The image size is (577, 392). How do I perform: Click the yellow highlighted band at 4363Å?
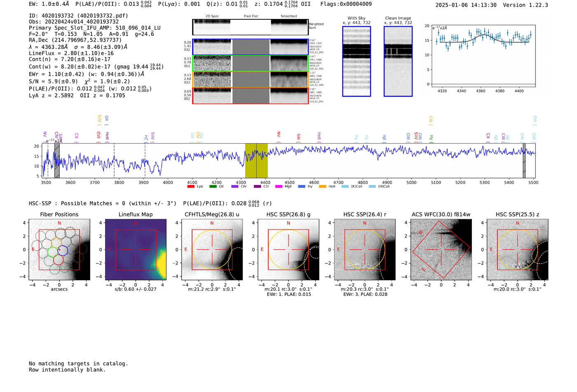pyautogui.click(x=256, y=160)
